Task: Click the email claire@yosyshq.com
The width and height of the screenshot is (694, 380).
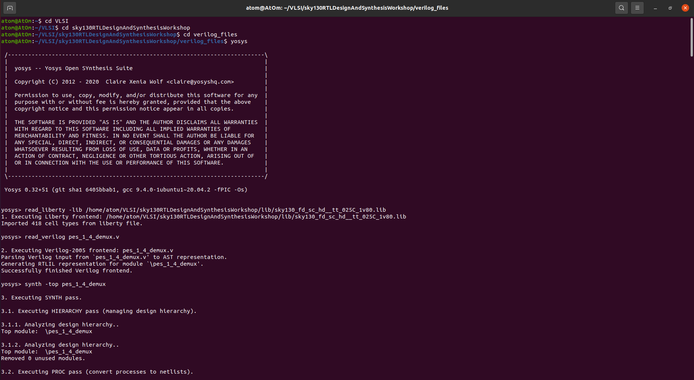Action: coord(201,81)
